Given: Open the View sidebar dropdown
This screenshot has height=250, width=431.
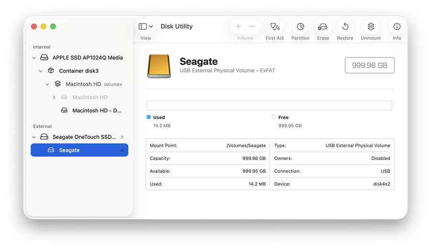Looking at the screenshot, I should pos(146,27).
